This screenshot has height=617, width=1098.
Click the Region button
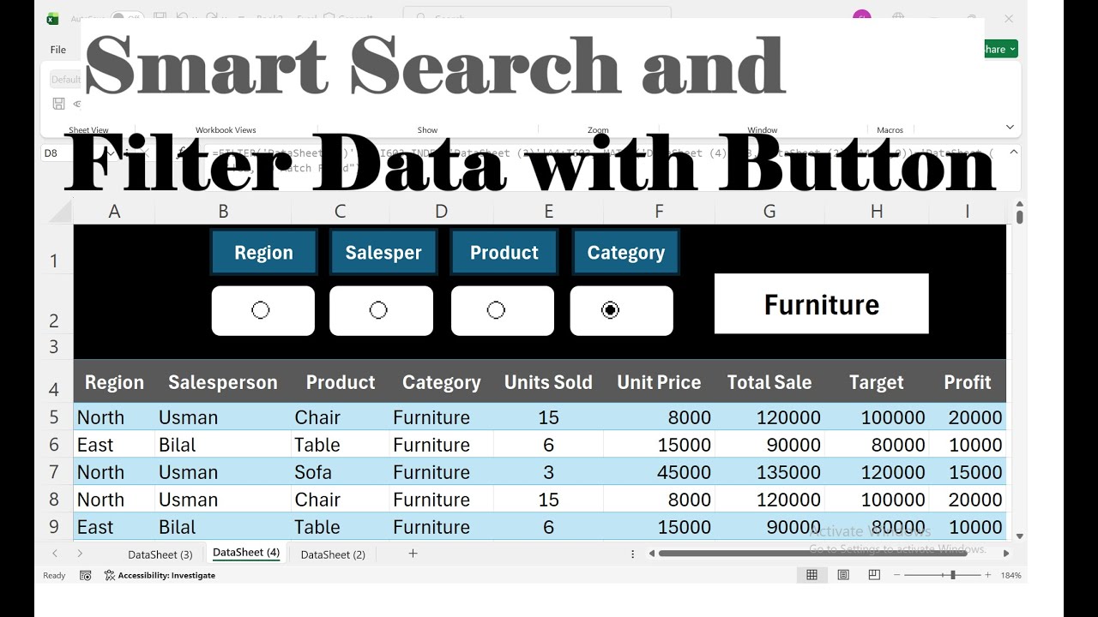point(263,252)
